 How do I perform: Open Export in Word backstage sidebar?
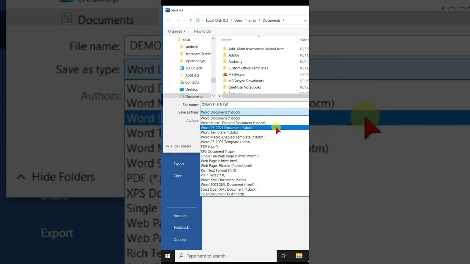click(179, 164)
